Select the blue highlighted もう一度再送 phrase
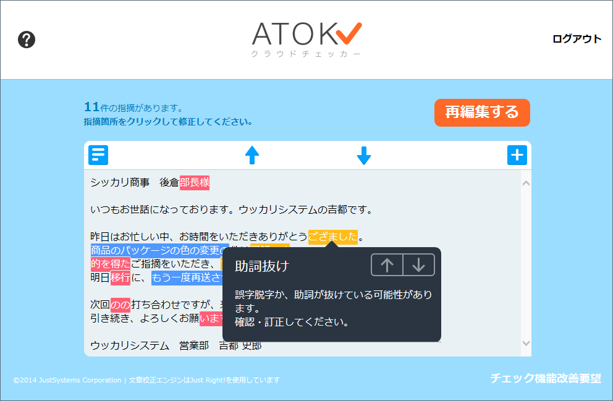The image size is (613, 401). [x=185, y=277]
